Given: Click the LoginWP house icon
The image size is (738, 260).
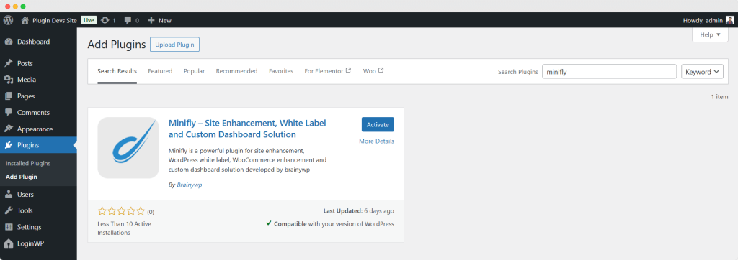Looking at the screenshot, I should coord(9,243).
